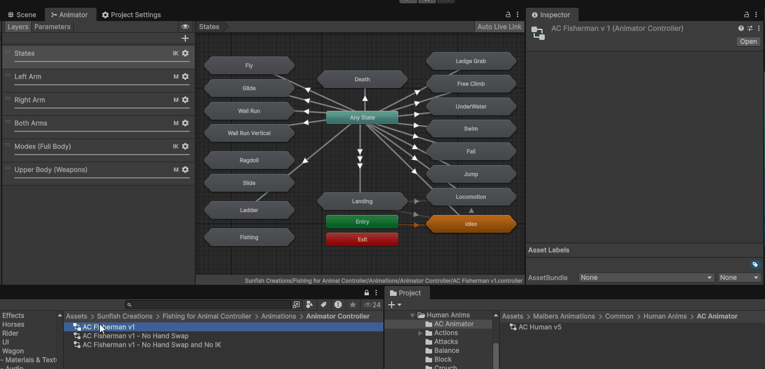Image resolution: width=765 pixels, height=369 pixels.
Task: Select the Fishing state node
Action: [x=249, y=237]
